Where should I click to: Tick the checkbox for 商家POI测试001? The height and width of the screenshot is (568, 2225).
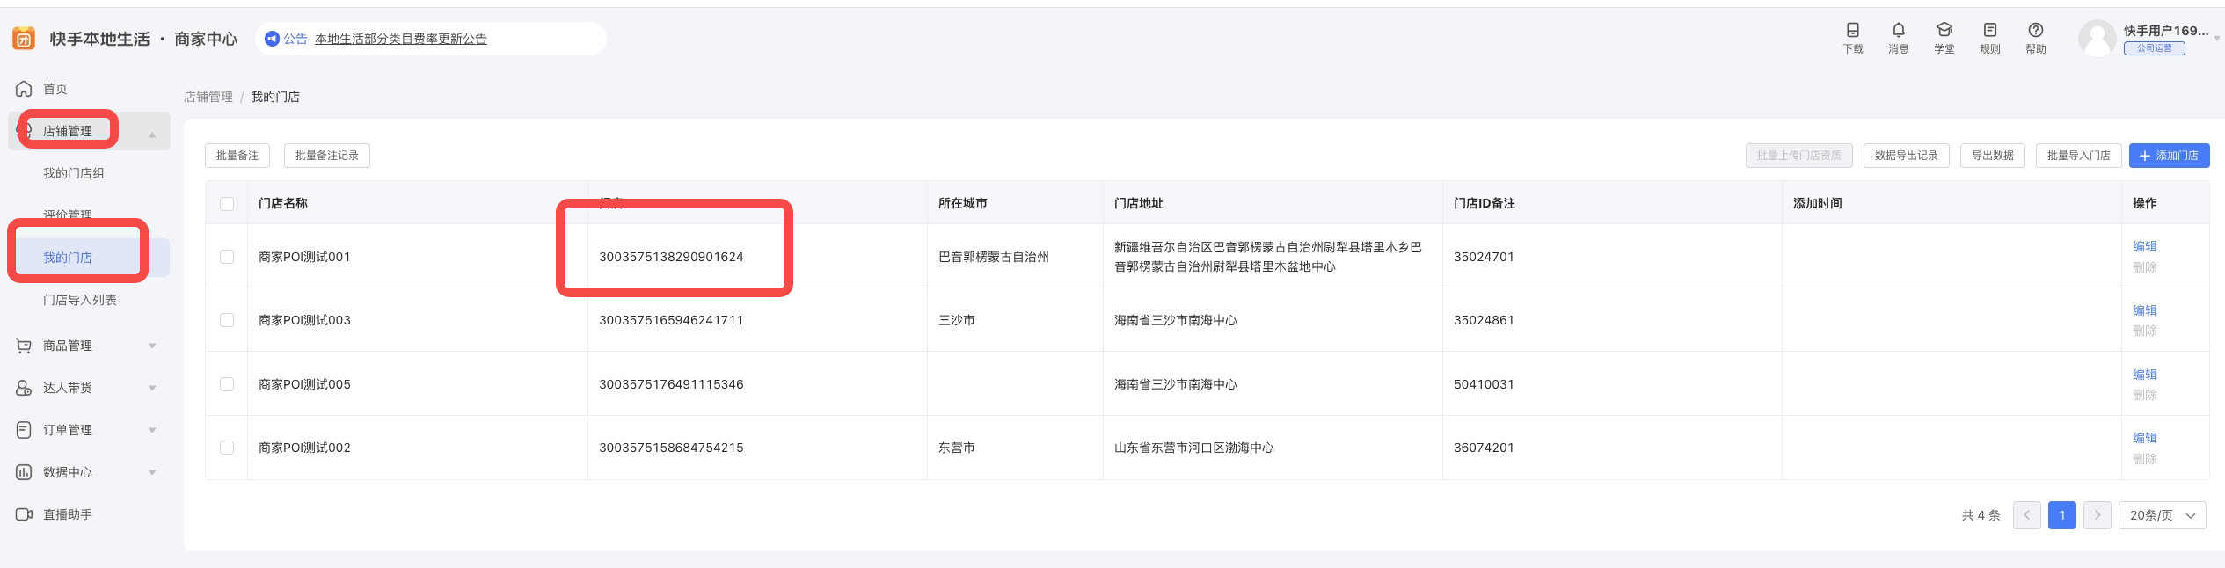pos(227,257)
